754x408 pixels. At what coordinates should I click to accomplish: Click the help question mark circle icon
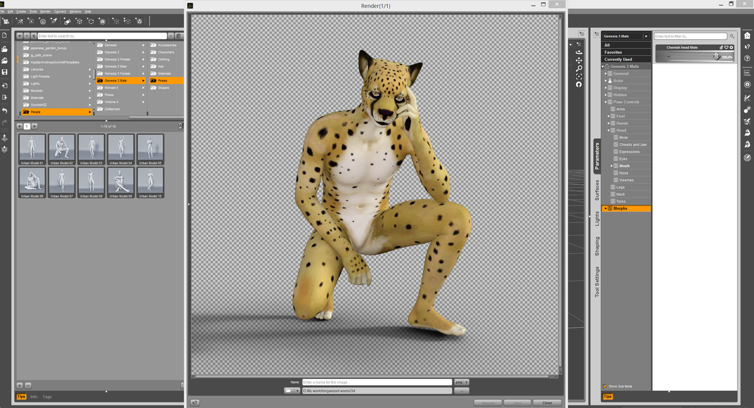tap(747, 58)
